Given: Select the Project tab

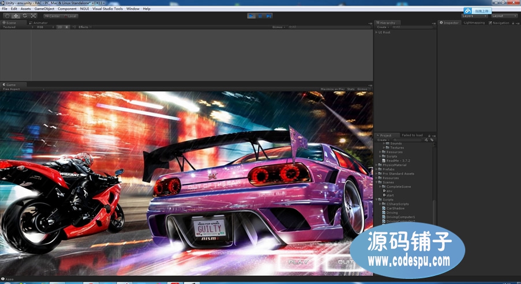Looking at the screenshot, I should [x=385, y=135].
